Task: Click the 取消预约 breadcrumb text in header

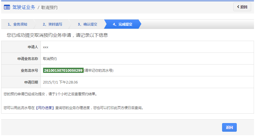Action: 49,7
